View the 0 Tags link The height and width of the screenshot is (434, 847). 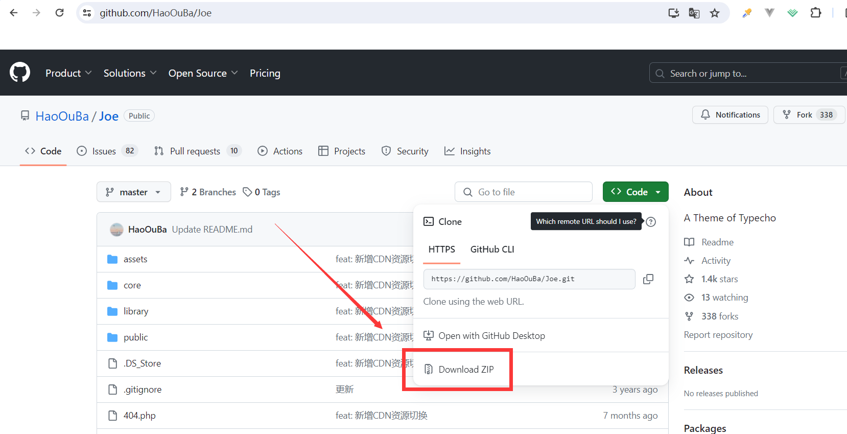262,192
